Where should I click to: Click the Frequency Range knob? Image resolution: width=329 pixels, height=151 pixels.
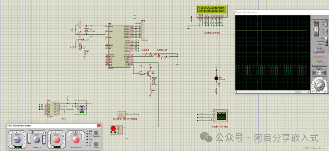pos(37,139)
